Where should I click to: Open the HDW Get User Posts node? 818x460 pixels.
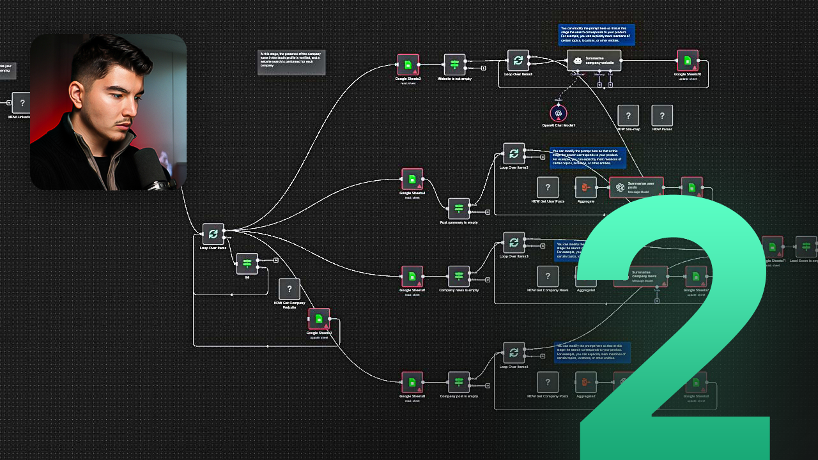(548, 187)
